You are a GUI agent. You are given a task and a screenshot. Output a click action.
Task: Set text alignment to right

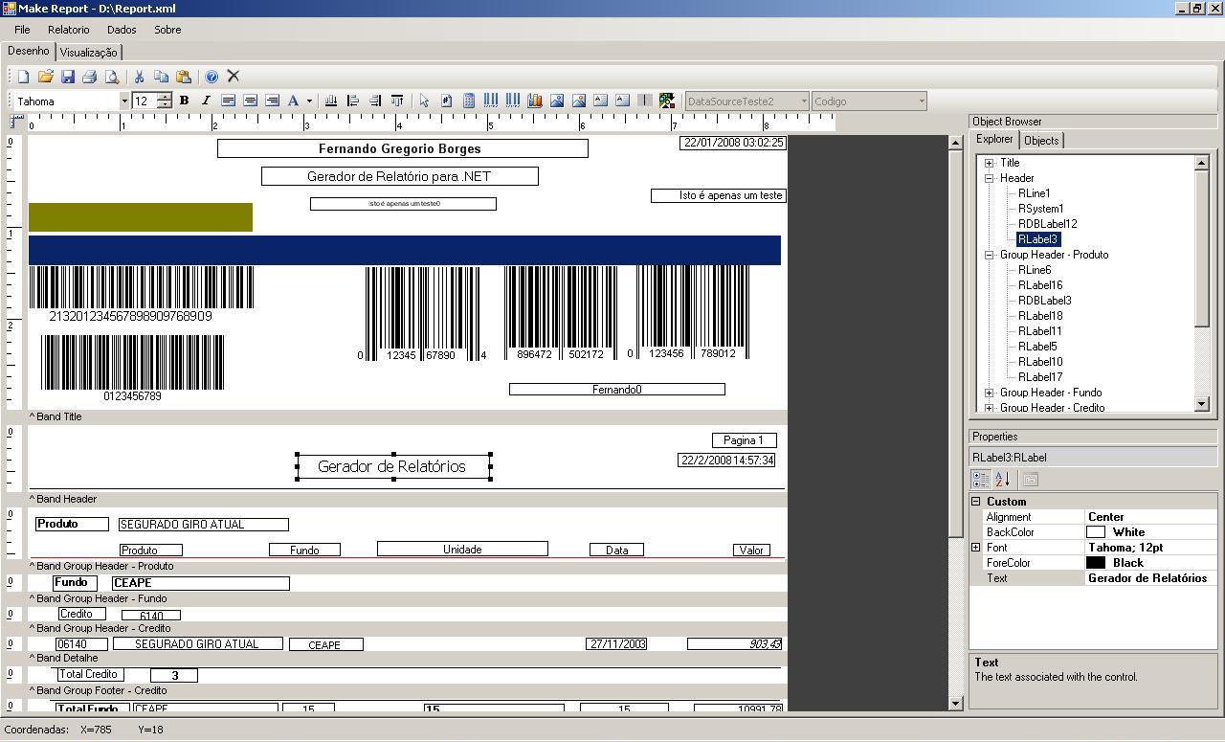(272, 101)
